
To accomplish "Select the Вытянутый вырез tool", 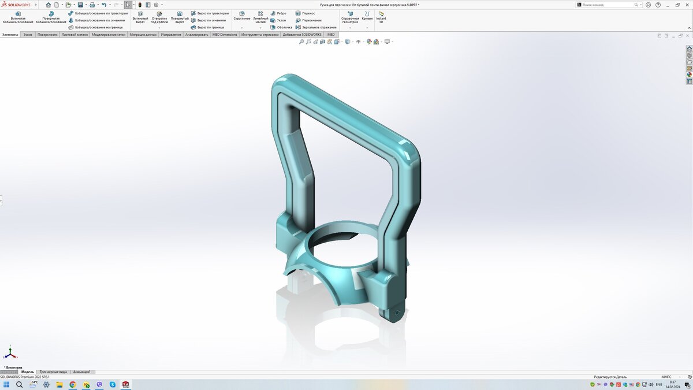I will [140, 17].
